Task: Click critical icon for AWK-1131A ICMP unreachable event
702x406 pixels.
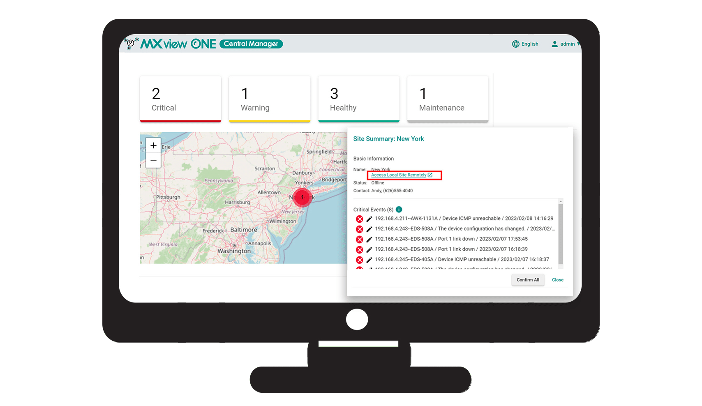Action: (360, 219)
